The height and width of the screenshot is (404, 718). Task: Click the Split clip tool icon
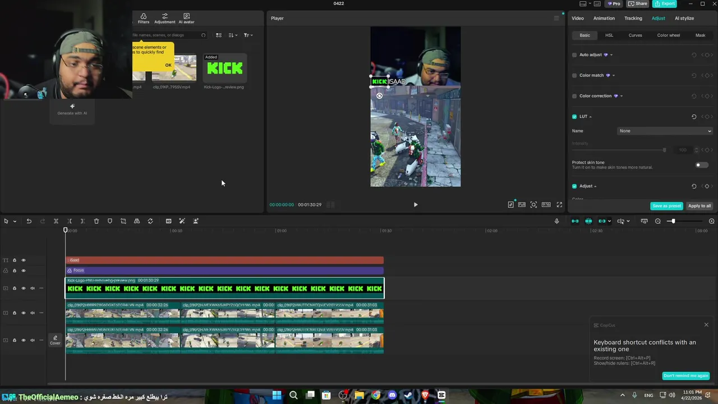(56, 221)
